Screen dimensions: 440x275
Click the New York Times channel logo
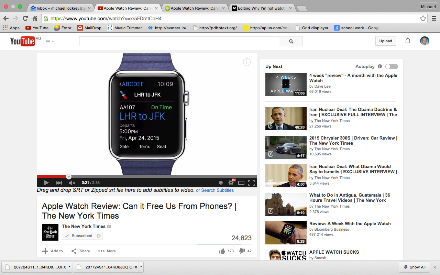[50, 232]
